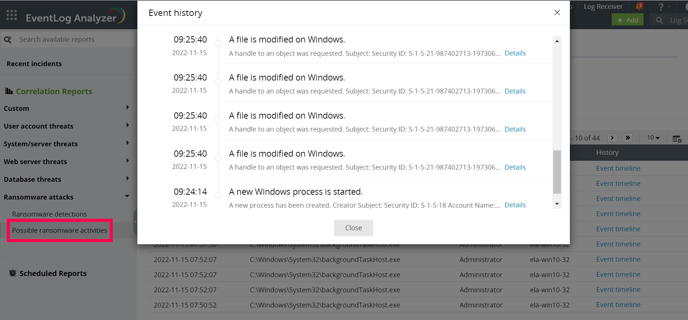Screen dimensions: 688x320
Task: Select Ransomware detections report
Action: [49, 214]
